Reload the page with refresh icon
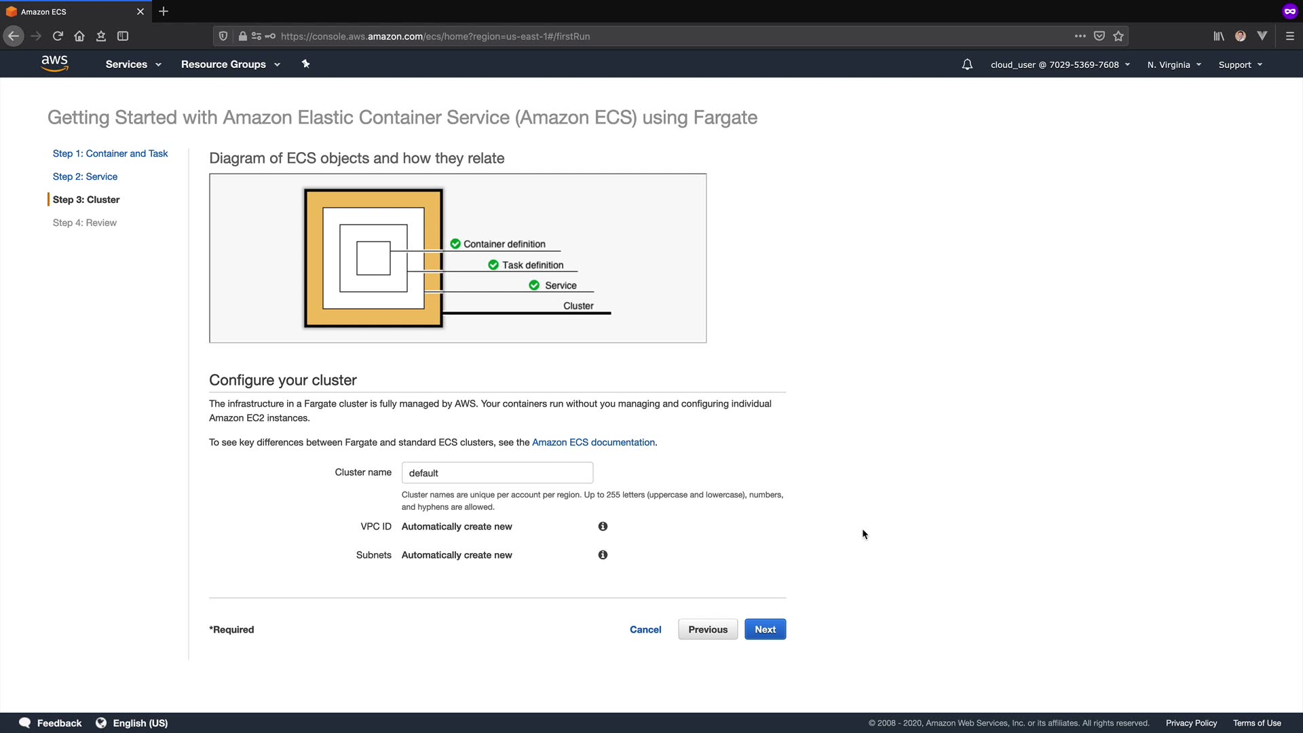This screenshot has width=1303, height=733. (x=58, y=36)
